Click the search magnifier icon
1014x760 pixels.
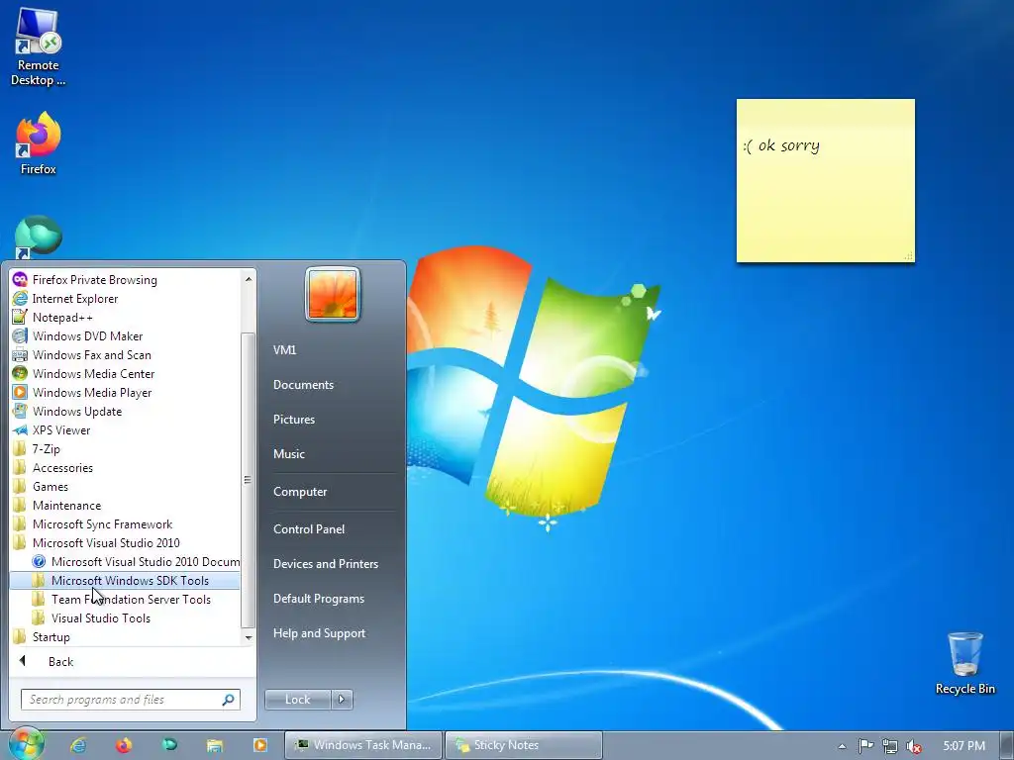coord(229,700)
